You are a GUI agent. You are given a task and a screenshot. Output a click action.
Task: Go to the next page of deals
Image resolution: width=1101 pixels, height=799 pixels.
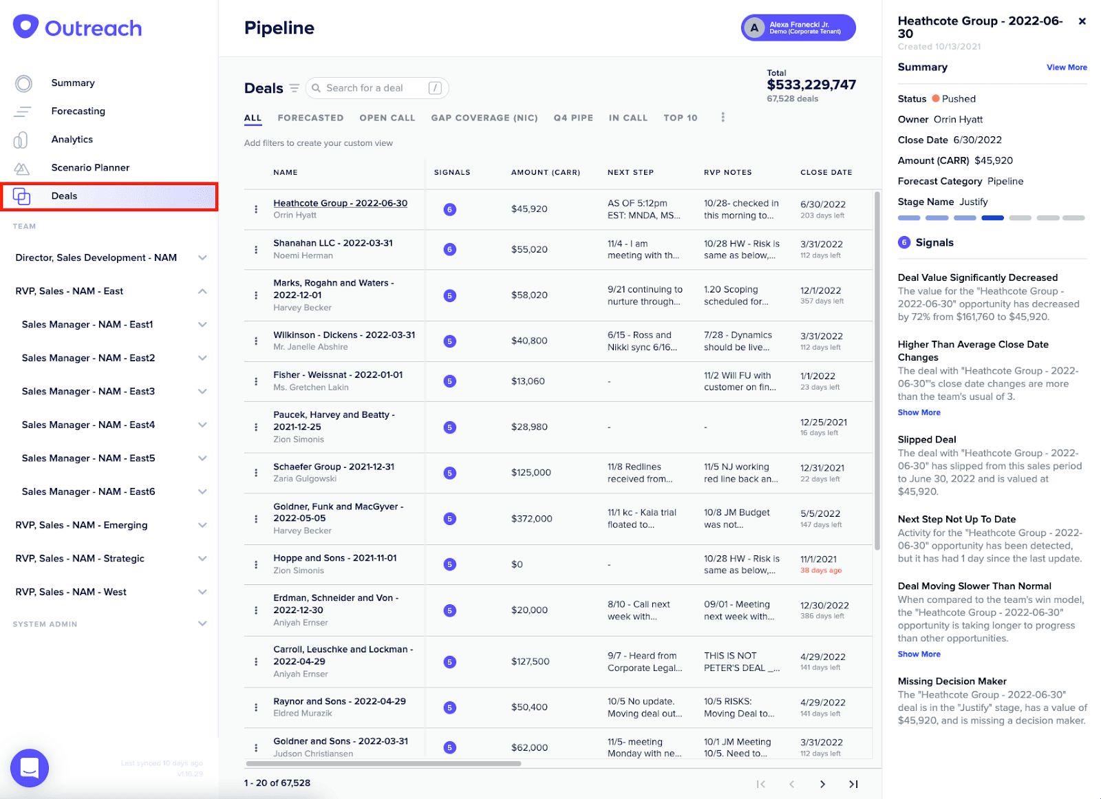822,784
